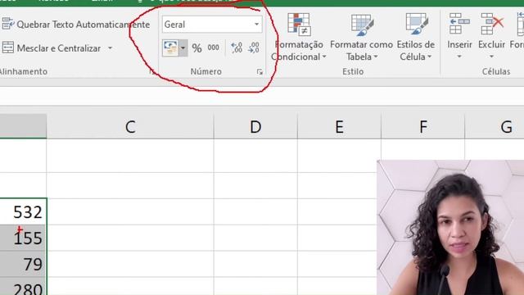Screen dimensions: 524x295
Task: Expand the Excluir dropdown arrow
Action: click(x=491, y=57)
